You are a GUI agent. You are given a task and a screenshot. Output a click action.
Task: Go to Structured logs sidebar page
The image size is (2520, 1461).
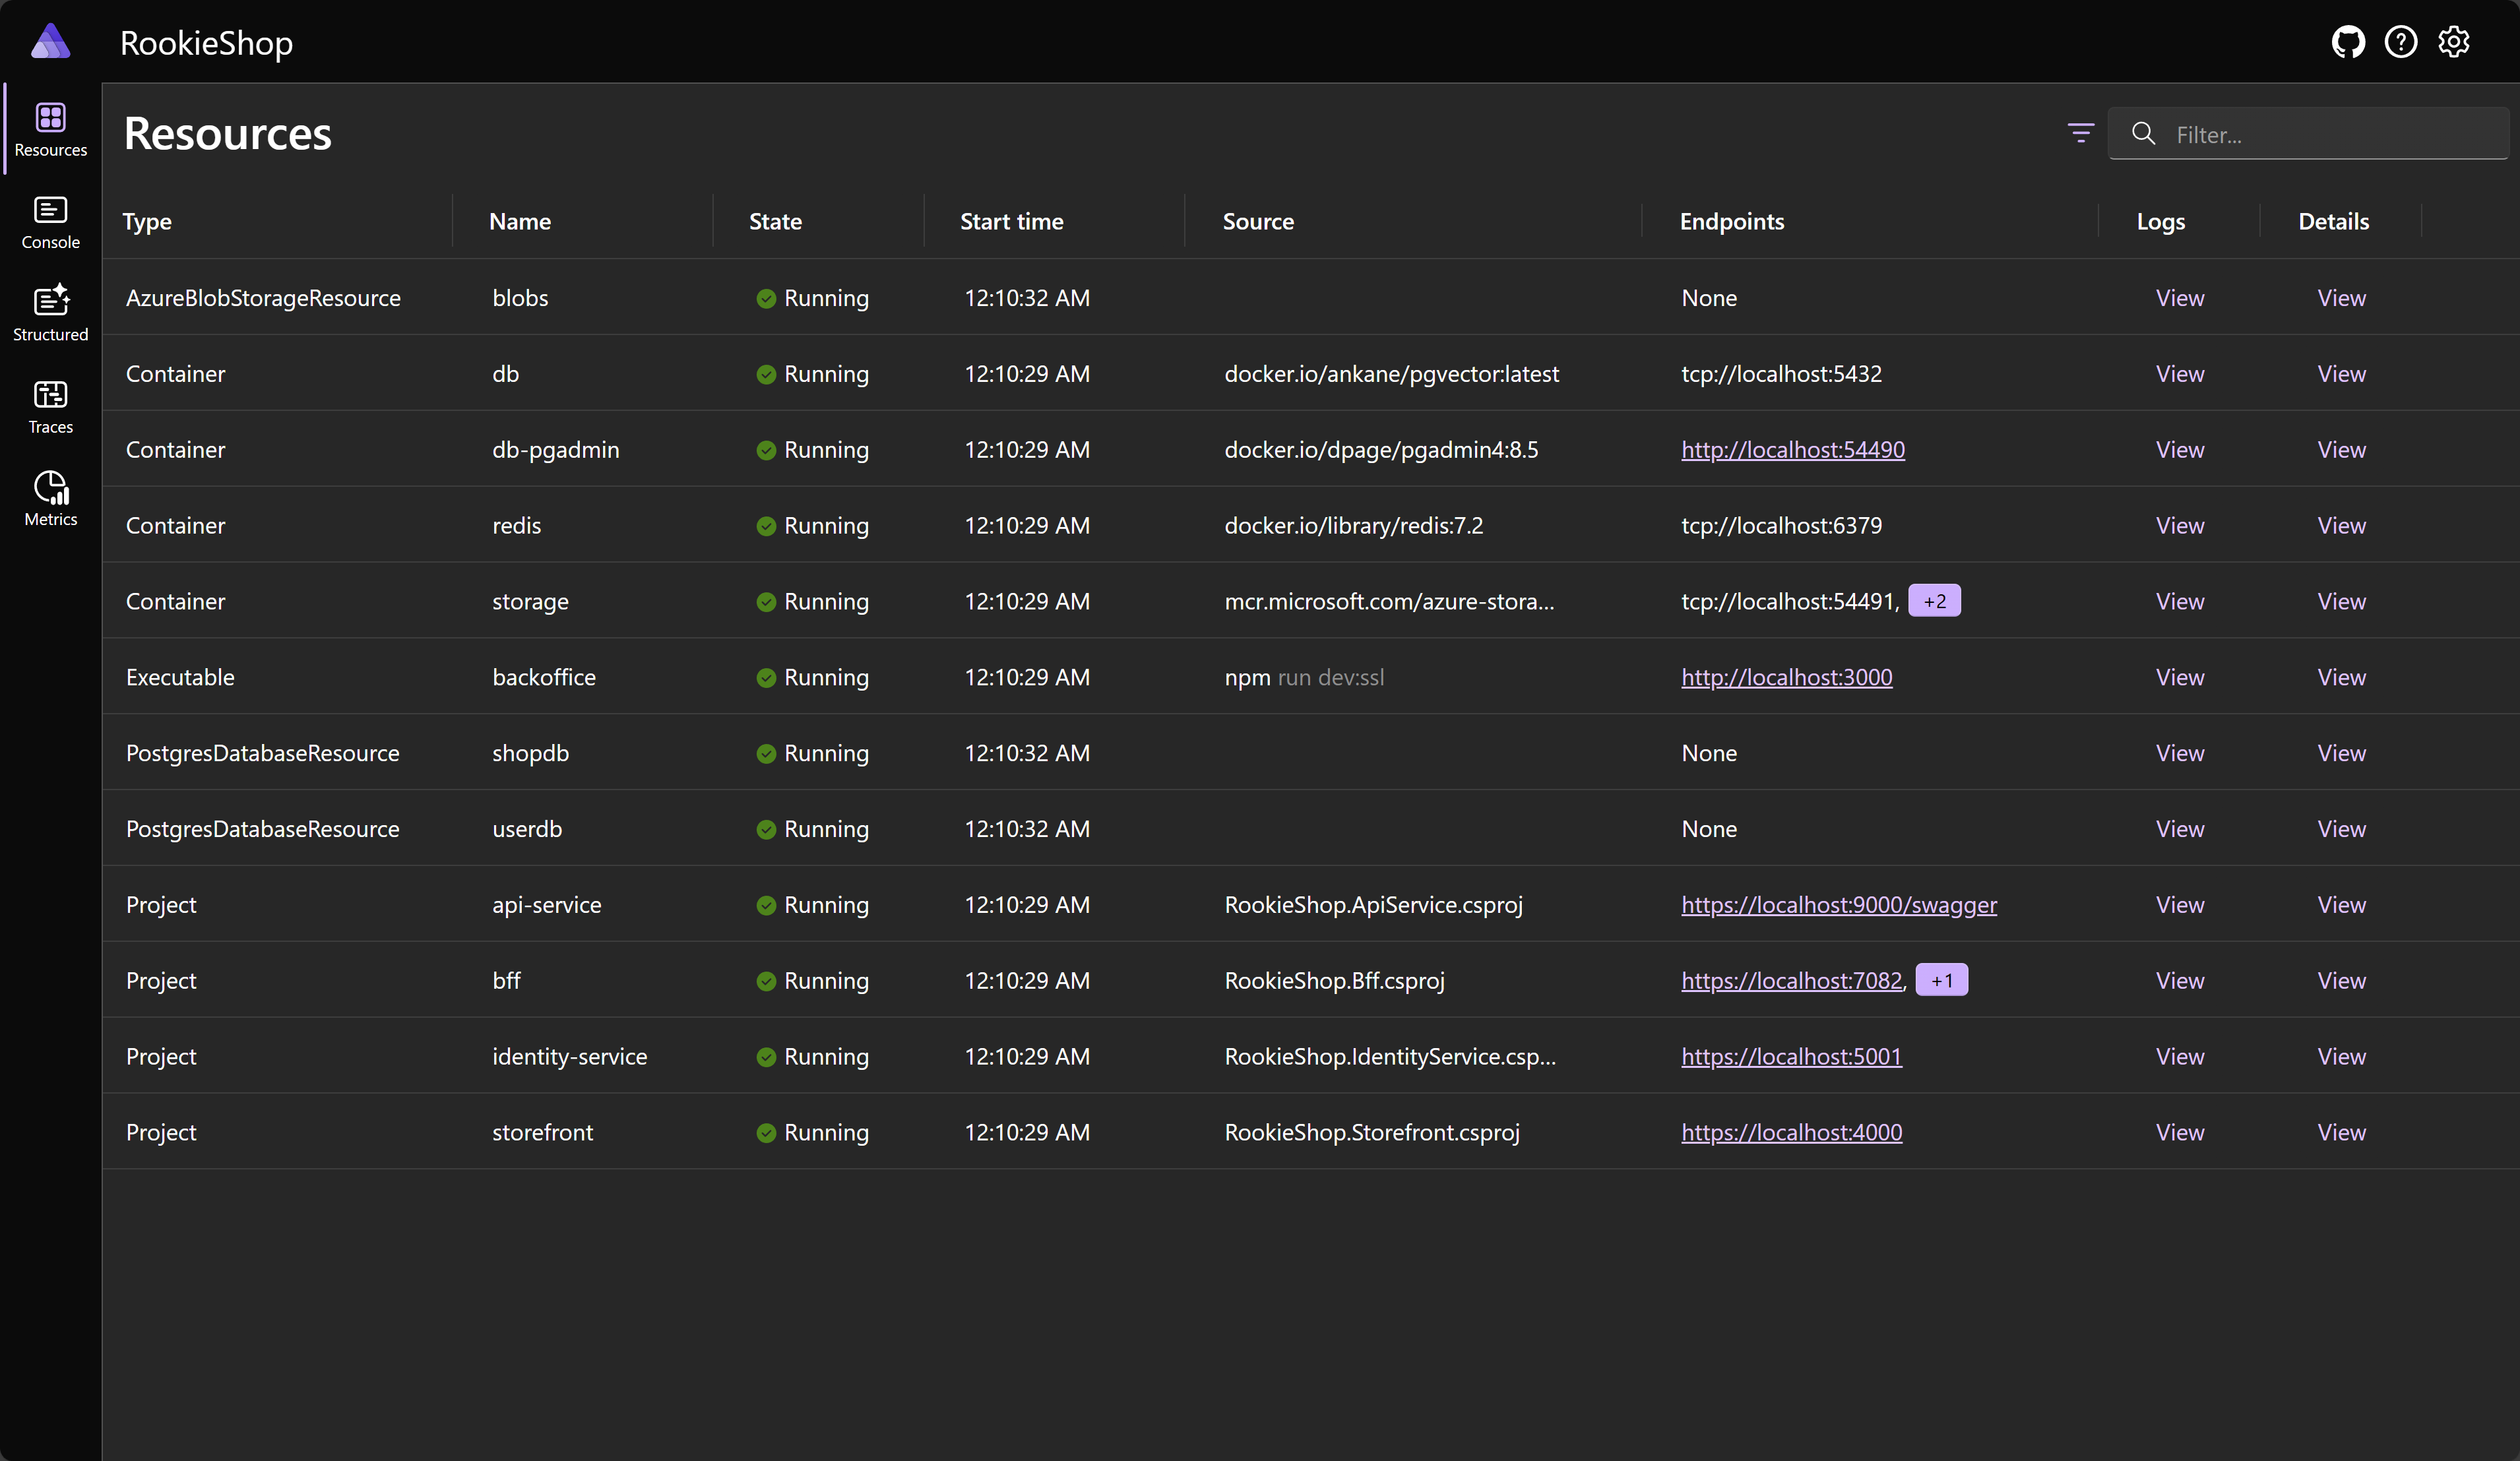[x=50, y=313]
